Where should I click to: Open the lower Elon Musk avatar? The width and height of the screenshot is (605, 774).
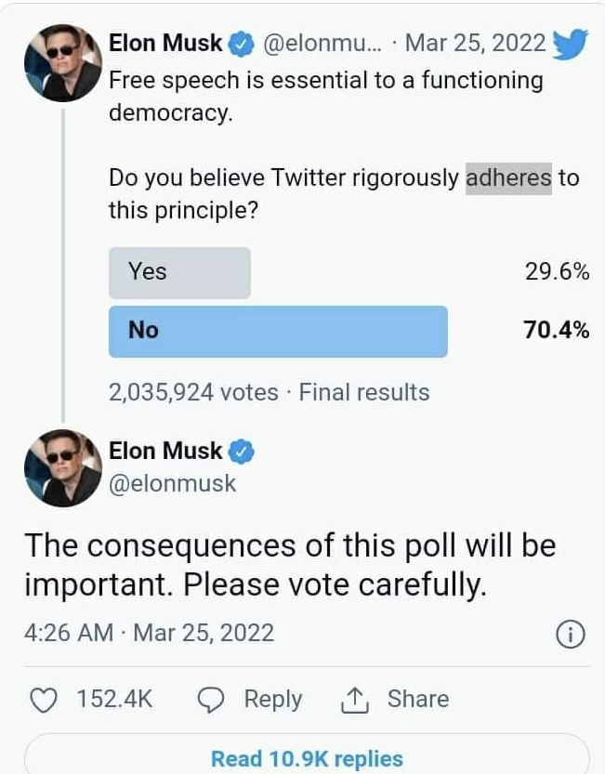click(x=62, y=468)
